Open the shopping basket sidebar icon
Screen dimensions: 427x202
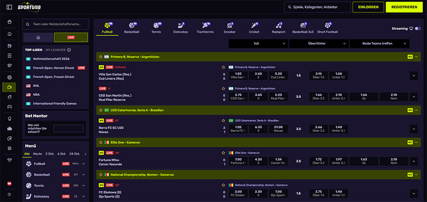[10, 148]
